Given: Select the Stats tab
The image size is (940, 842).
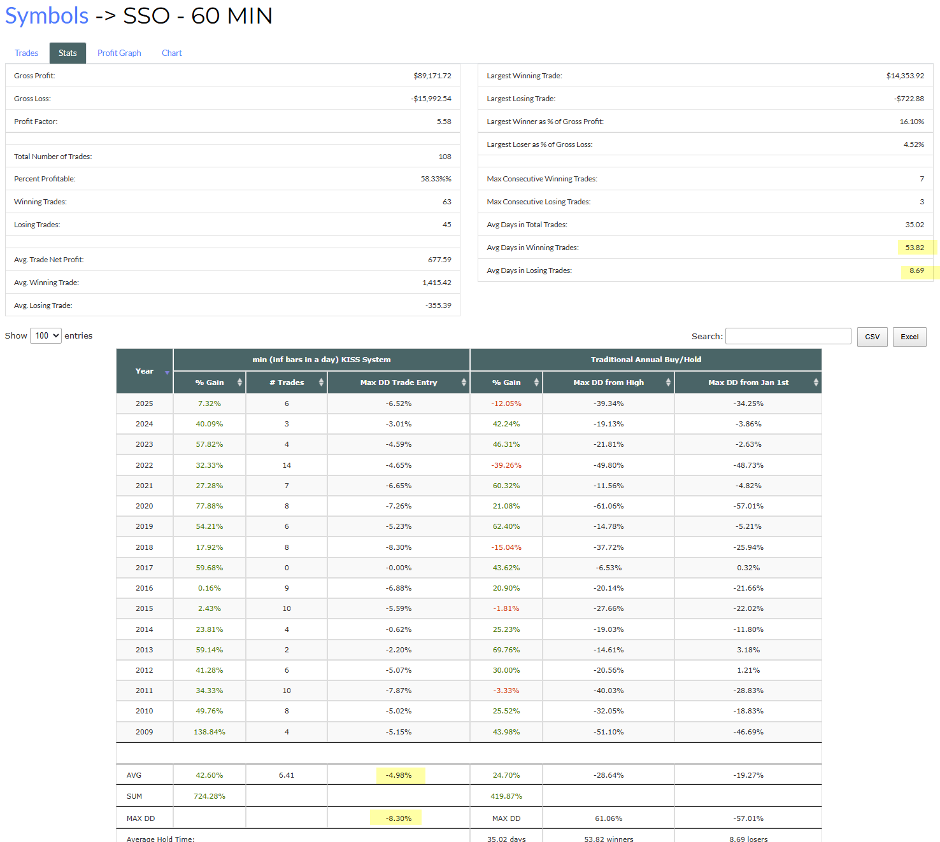Looking at the screenshot, I should pyautogui.click(x=68, y=53).
